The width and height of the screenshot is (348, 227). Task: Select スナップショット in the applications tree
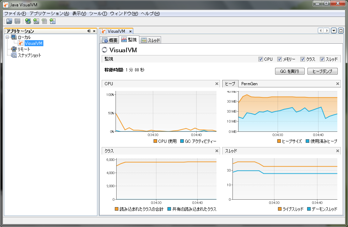[30, 55]
